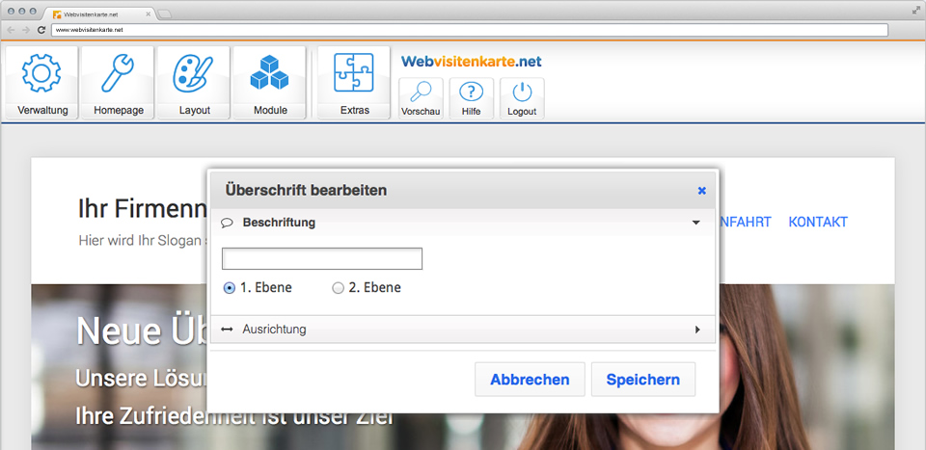Viewport: 926px width, 450px height.
Task: Click the browser forward arrow
Action: 26,30
